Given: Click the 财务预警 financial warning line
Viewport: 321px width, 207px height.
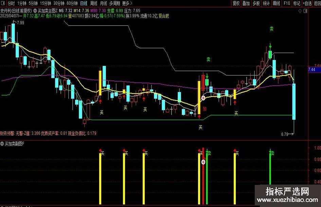Looking at the screenshot, I should pos(48,134).
